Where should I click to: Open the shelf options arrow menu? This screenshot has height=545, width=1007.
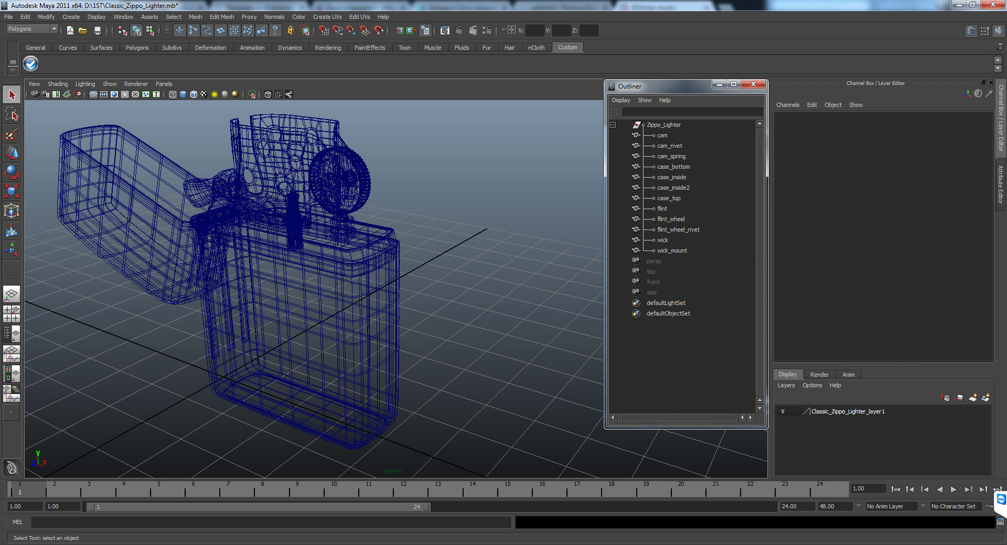point(13,71)
